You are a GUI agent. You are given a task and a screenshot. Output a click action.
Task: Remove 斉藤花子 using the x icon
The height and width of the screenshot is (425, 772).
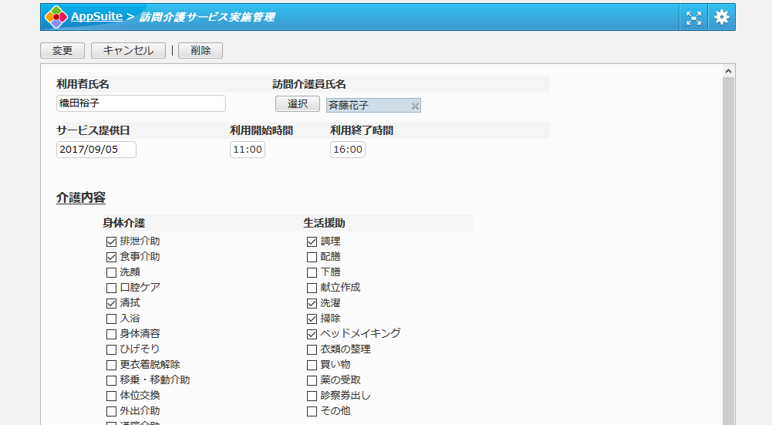[x=415, y=106]
